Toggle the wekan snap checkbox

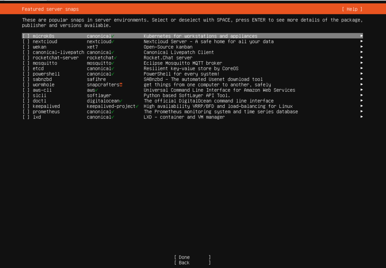pyautogui.click(x=26, y=47)
